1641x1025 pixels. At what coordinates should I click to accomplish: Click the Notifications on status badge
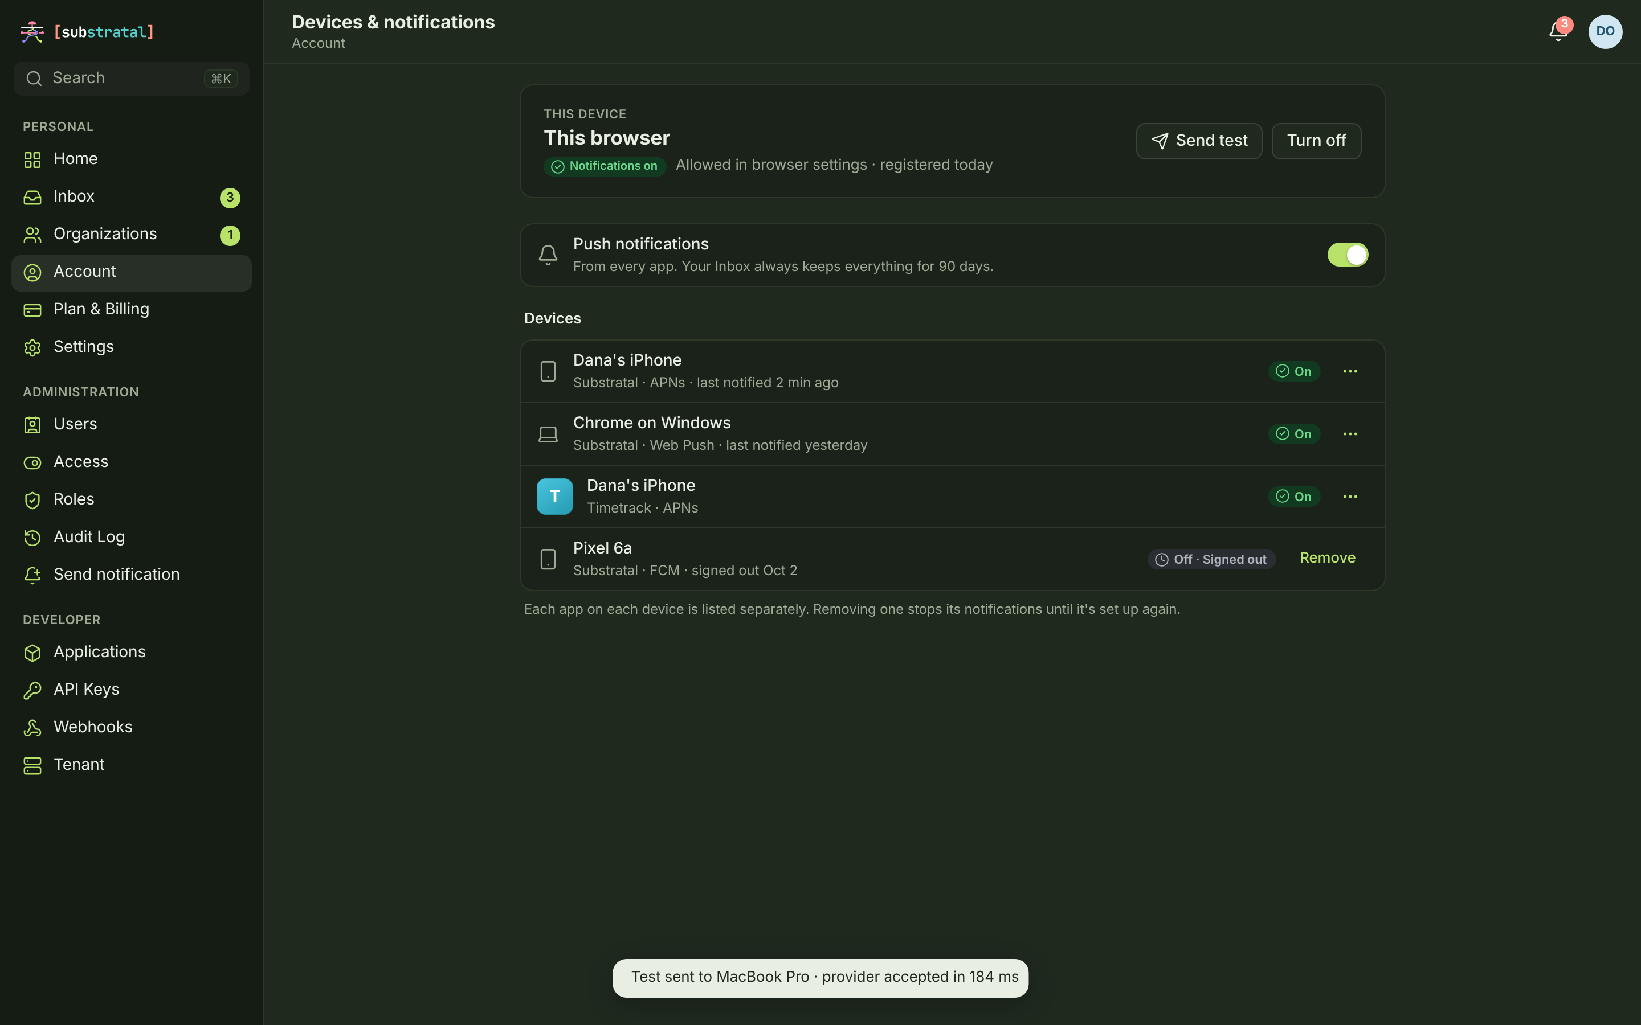click(x=605, y=166)
